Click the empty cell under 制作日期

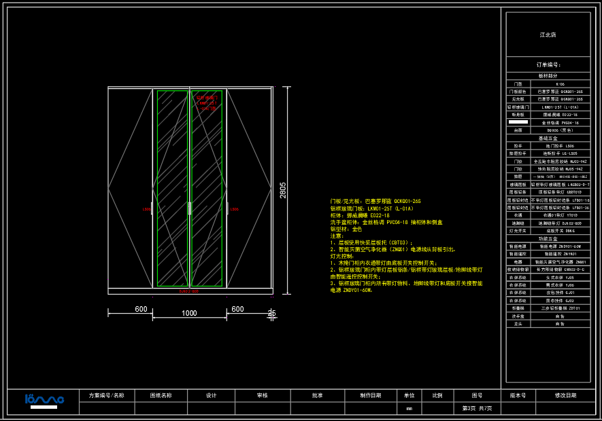pyautogui.click(x=371, y=408)
